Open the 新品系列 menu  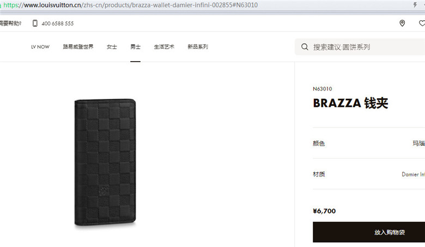pos(198,47)
